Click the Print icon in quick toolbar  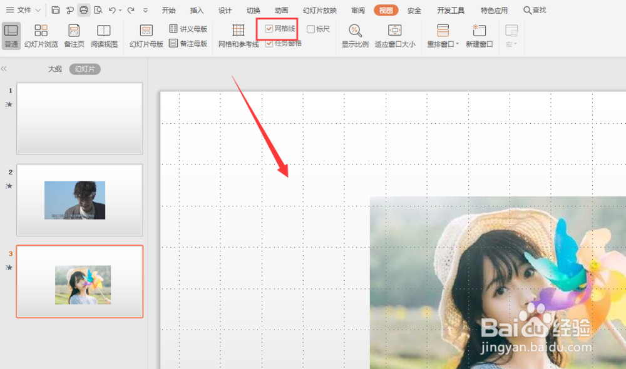click(x=83, y=10)
